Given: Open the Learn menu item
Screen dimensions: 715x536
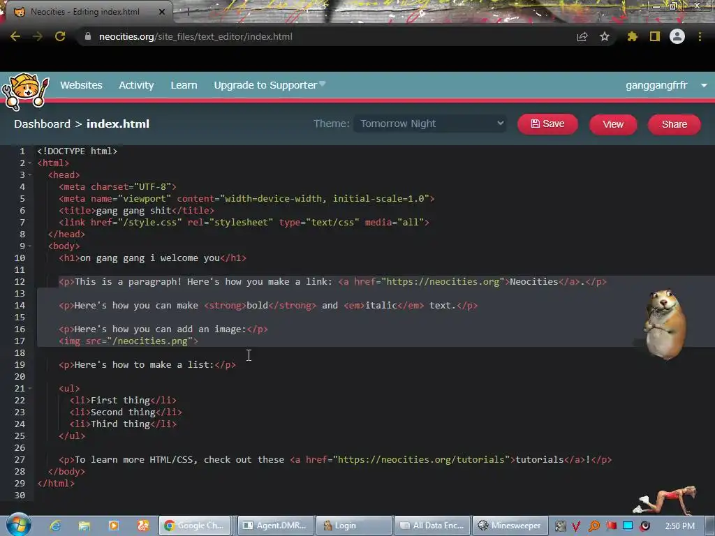Looking at the screenshot, I should [x=184, y=85].
